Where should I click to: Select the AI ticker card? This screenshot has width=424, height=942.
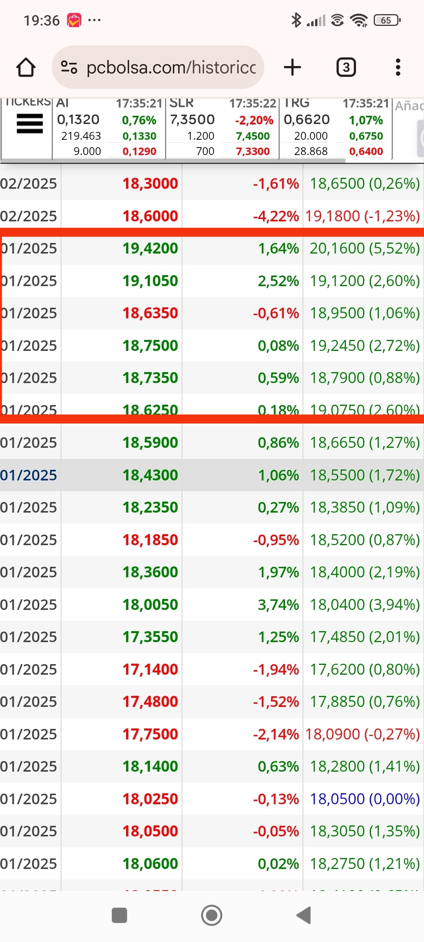[109, 128]
